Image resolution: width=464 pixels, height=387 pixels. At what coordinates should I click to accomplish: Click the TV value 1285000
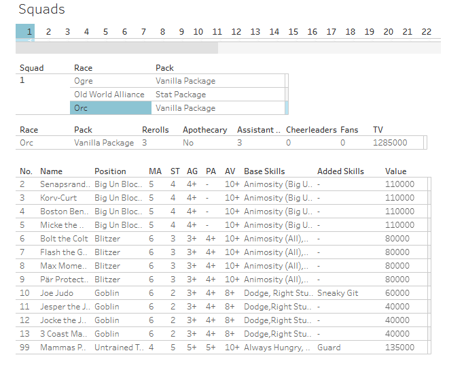[x=390, y=143]
